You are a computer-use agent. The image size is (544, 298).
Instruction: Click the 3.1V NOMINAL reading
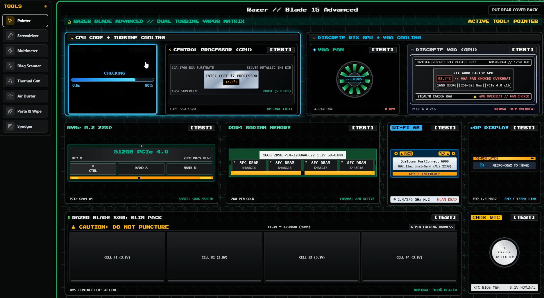pos(522,288)
